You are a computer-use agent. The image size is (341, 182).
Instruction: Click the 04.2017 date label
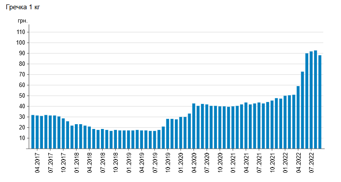pos(37,163)
